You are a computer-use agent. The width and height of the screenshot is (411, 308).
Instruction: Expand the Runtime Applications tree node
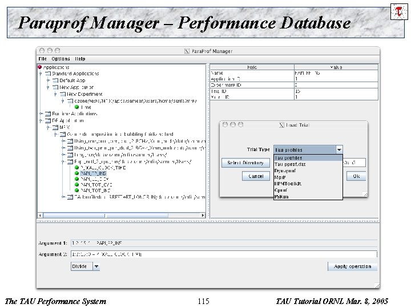pyautogui.click(x=41, y=114)
